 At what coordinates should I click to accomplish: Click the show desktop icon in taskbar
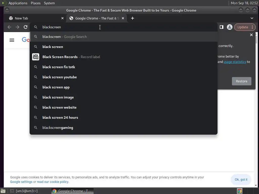[3, 191]
